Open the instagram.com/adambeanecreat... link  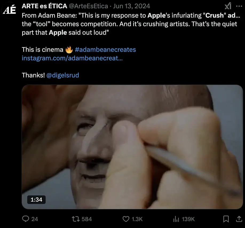72,58
